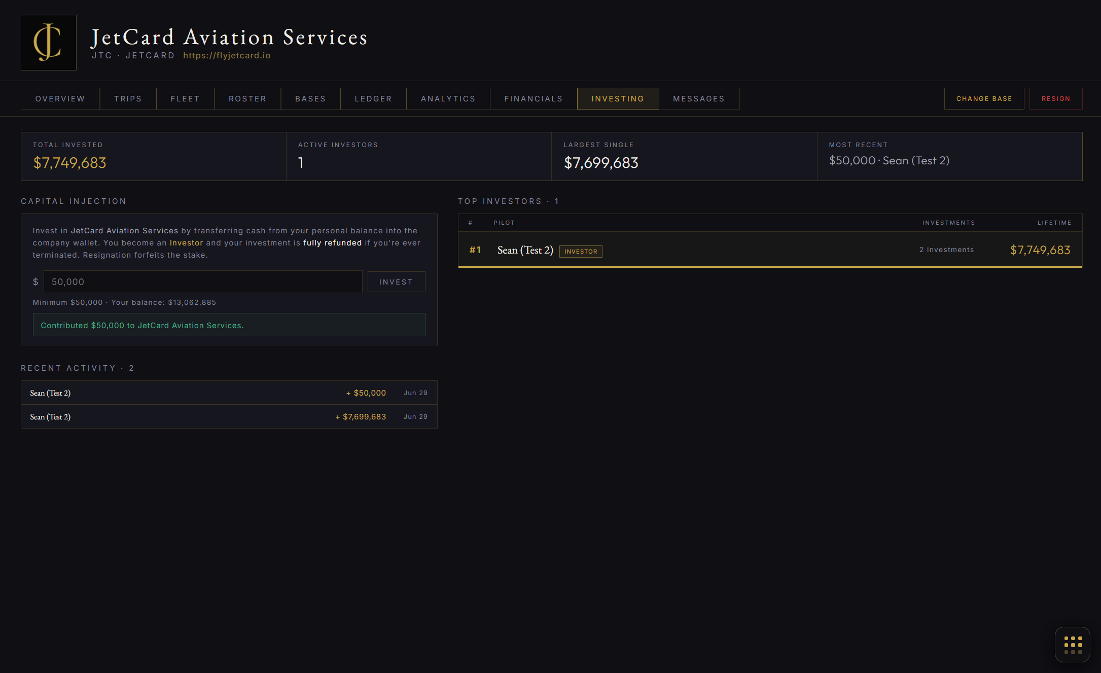
Task: Switch to the Trips tab
Action: (x=128, y=99)
